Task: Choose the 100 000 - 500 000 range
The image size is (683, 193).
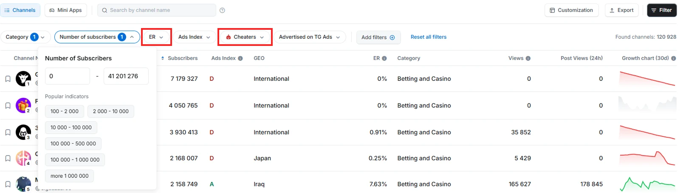Action: click(73, 144)
